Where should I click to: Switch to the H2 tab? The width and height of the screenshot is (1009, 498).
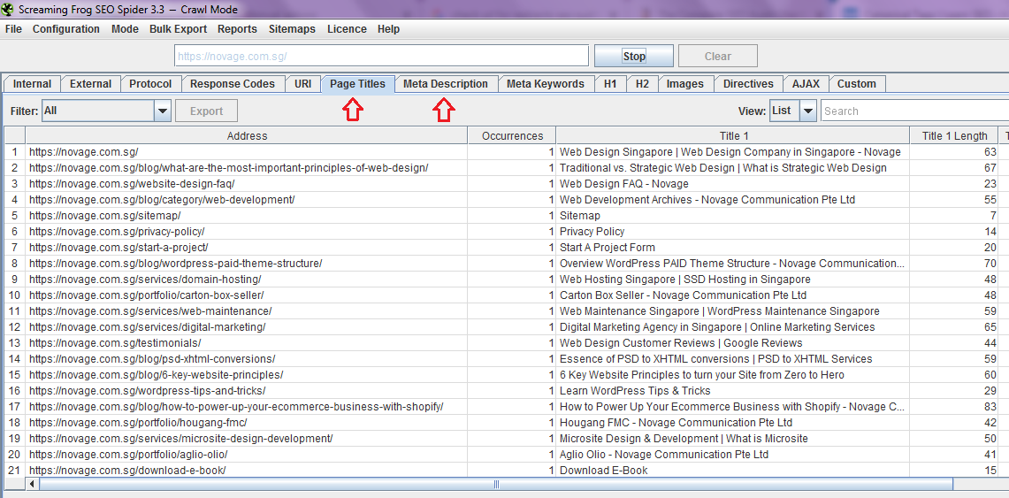642,84
